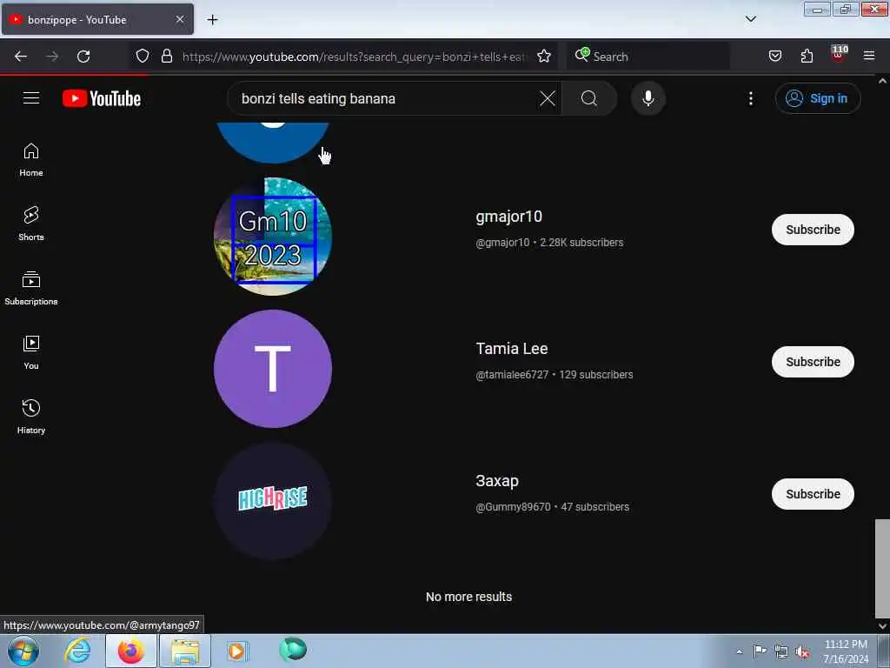
Task: Open Shorts from the sidebar
Action: [x=31, y=224]
